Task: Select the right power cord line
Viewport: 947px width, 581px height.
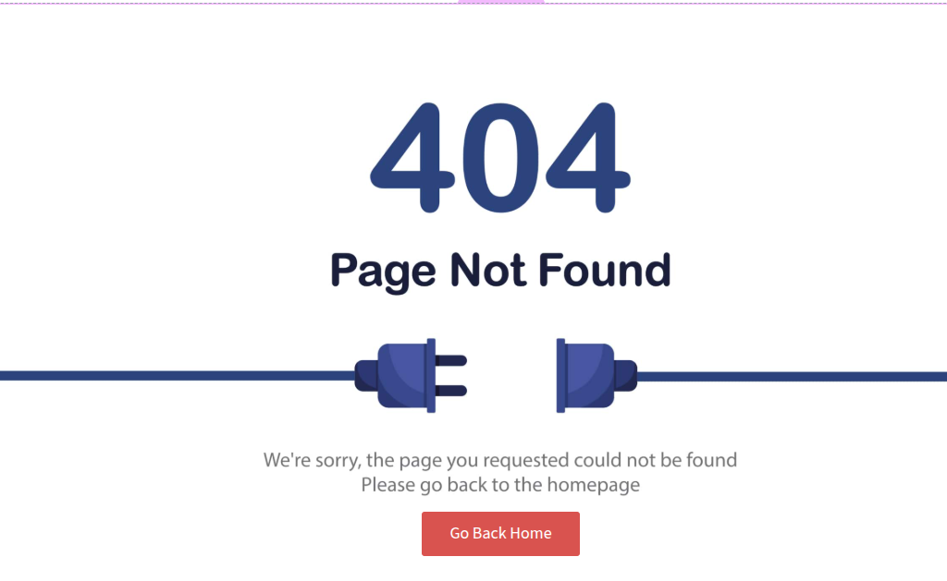Action: (792, 377)
